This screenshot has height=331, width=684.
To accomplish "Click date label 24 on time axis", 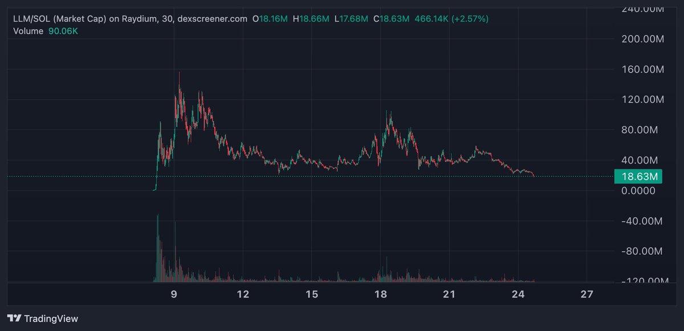I will (x=518, y=295).
